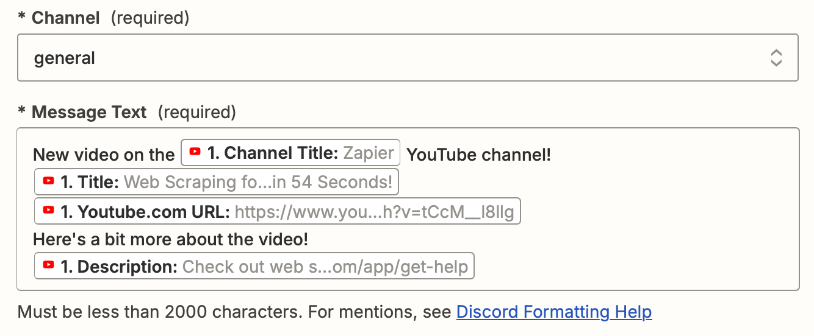The width and height of the screenshot is (814, 336).
Task: Open the Discord Formatting Help link
Action: [554, 312]
